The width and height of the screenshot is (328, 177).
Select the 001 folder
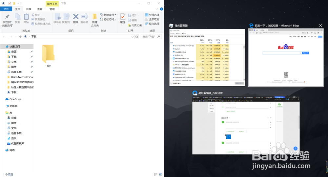click(49, 56)
